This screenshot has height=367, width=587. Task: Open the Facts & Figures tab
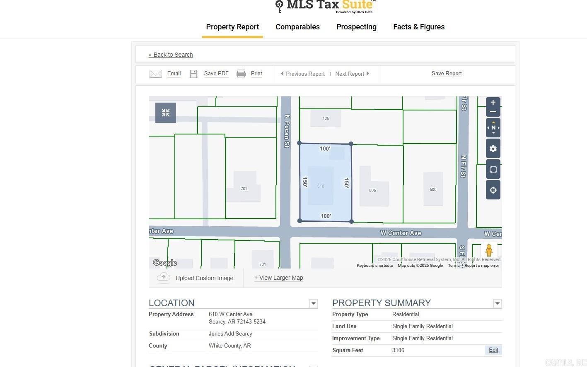[419, 27]
